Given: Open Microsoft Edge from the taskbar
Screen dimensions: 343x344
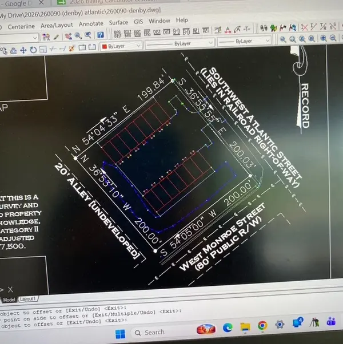Looking at the screenshot, I should pyautogui.click(x=228, y=328).
